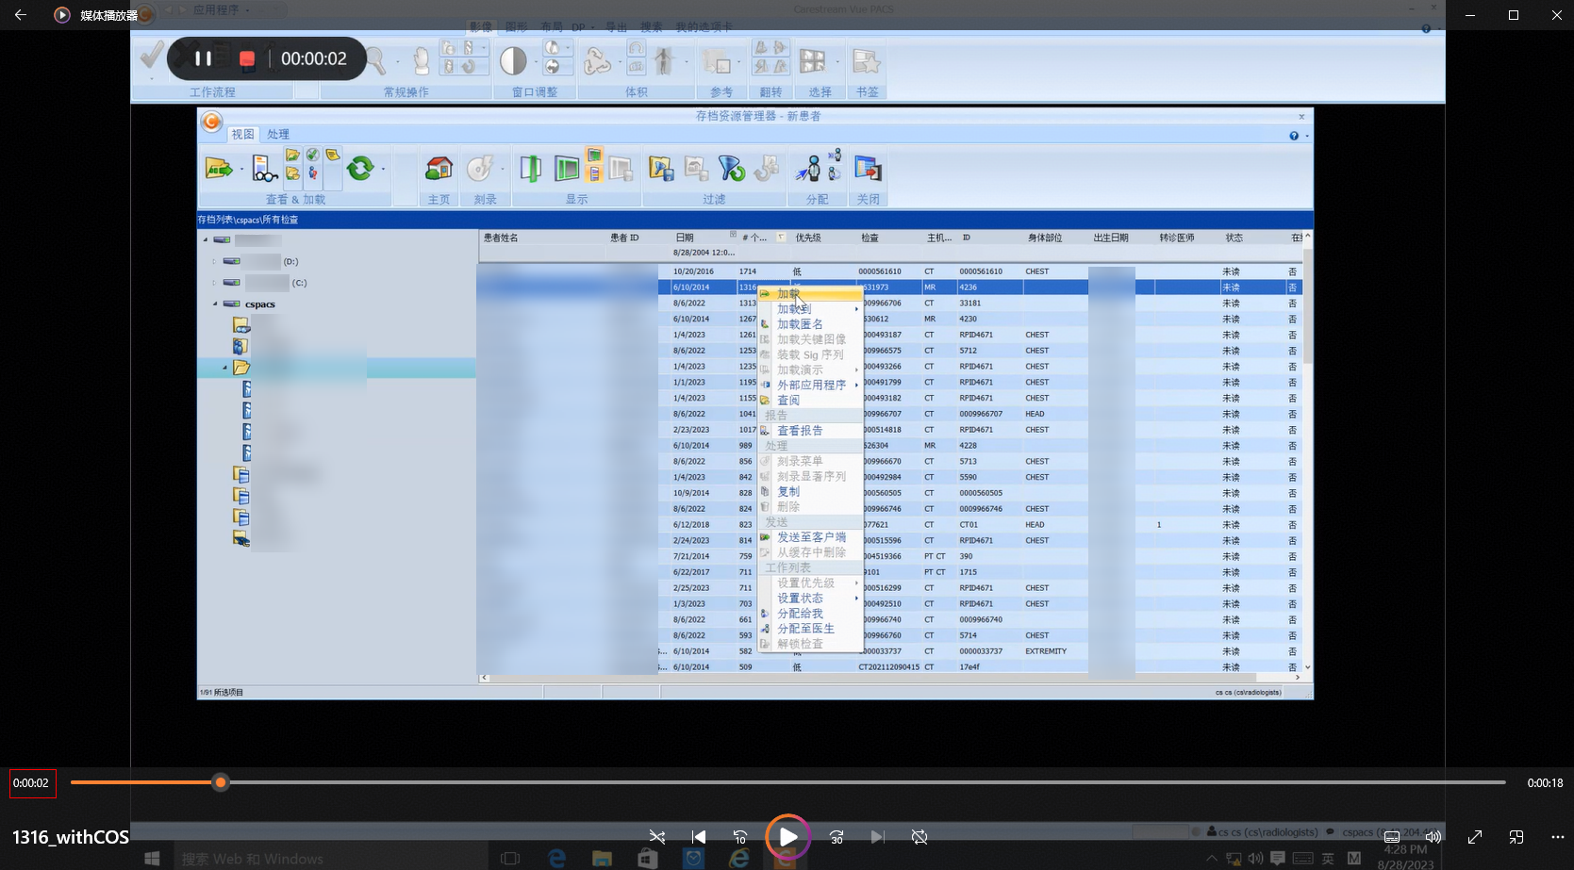Click the assign to doctor icon
The height and width of the screenshot is (870, 1574).
pyautogui.click(x=809, y=169)
